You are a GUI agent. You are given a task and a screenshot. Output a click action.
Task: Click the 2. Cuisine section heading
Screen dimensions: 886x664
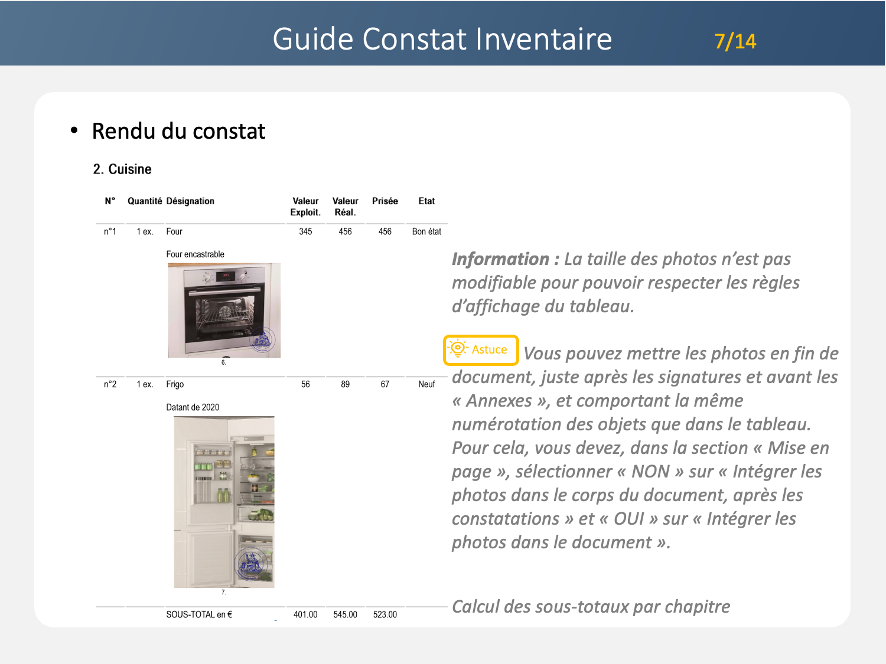122,169
